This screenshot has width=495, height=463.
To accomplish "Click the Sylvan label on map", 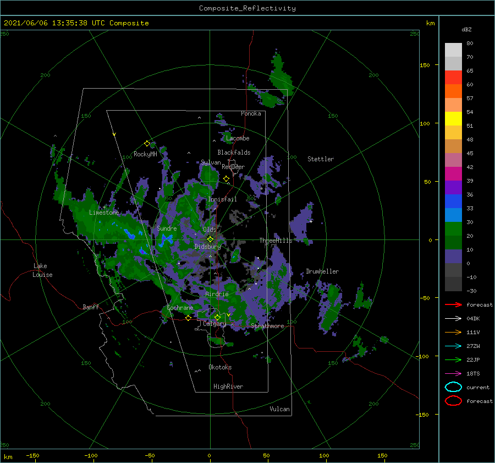I will (211, 162).
